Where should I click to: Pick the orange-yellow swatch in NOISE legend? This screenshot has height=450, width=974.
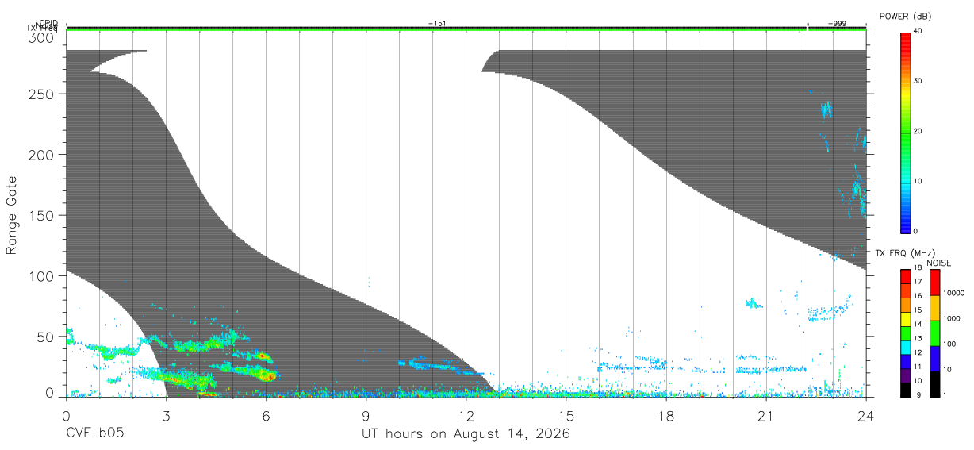934,308
